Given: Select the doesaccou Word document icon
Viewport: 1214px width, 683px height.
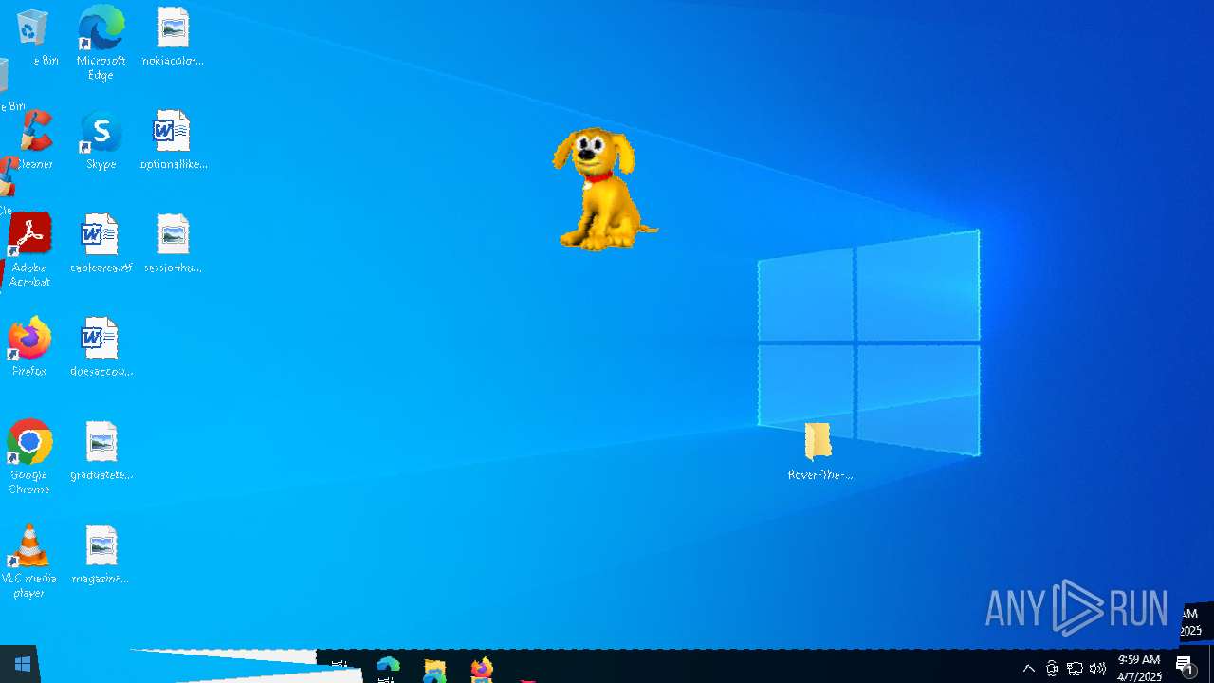Looking at the screenshot, I should click(x=101, y=347).
